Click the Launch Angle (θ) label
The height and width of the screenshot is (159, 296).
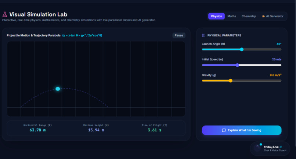213,44
